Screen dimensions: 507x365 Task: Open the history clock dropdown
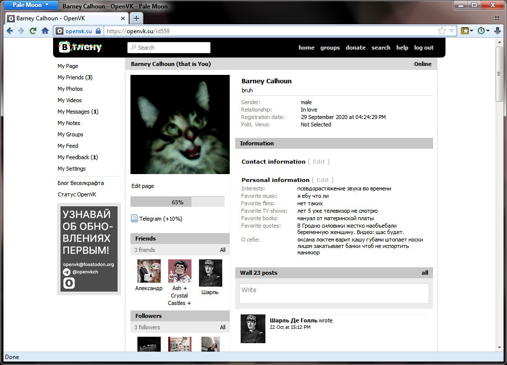[483, 31]
